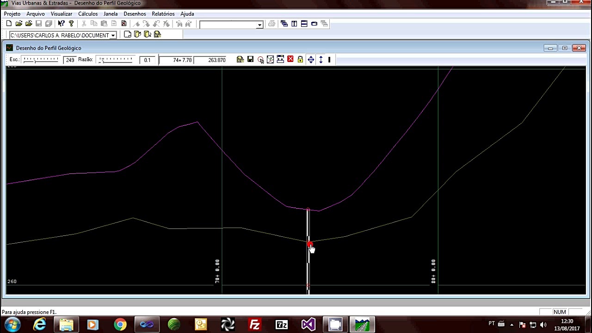Screen dimensions: 592x333
Task: Click the red X delete icon
Action: click(x=290, y=60)
